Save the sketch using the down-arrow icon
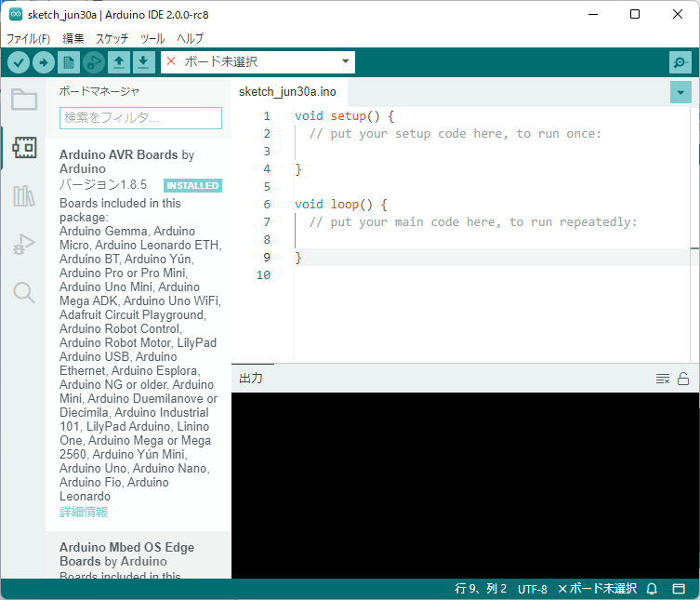Image resolution: width=700 pixels, height=600 pixels. point(142,62)
